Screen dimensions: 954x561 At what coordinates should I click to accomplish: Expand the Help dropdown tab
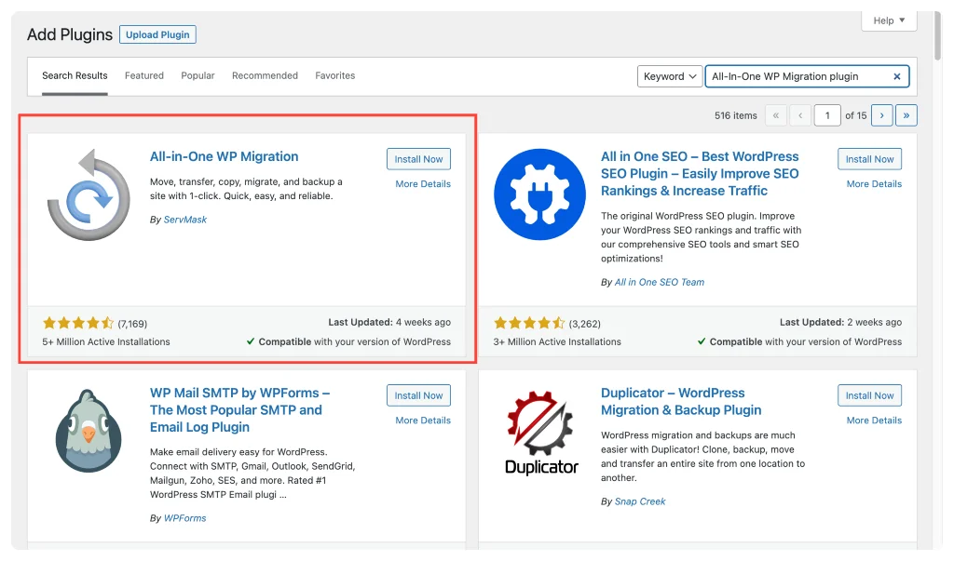(889, 20)
